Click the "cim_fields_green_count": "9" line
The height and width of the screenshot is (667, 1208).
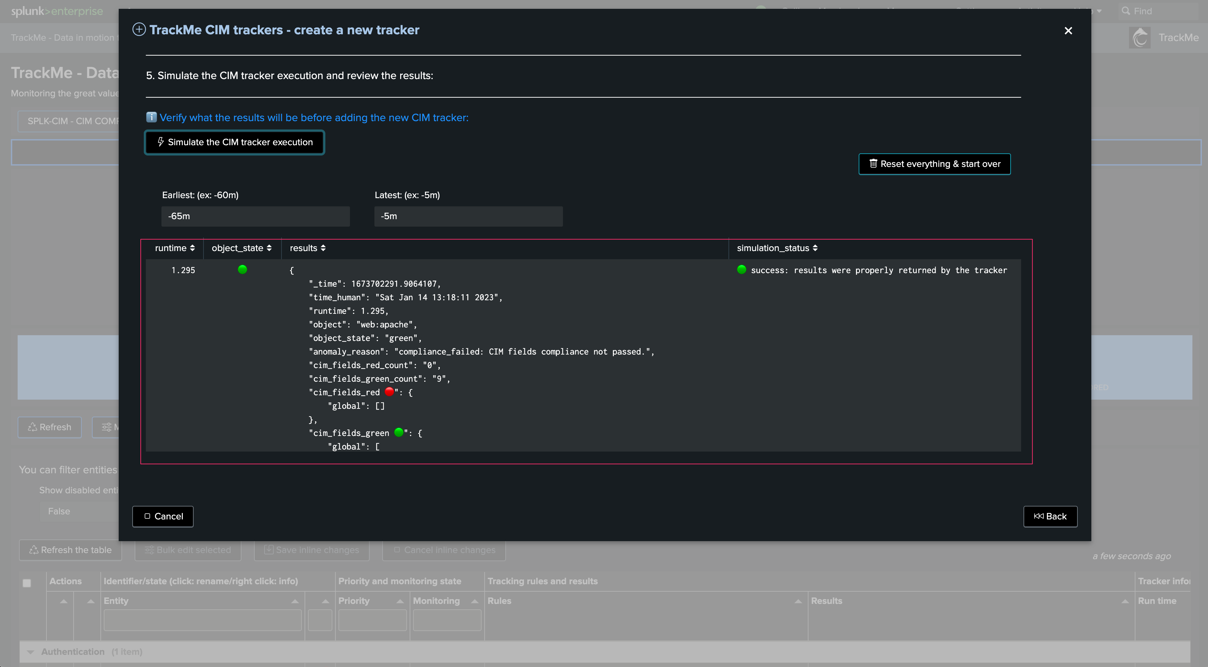[379, 379]
